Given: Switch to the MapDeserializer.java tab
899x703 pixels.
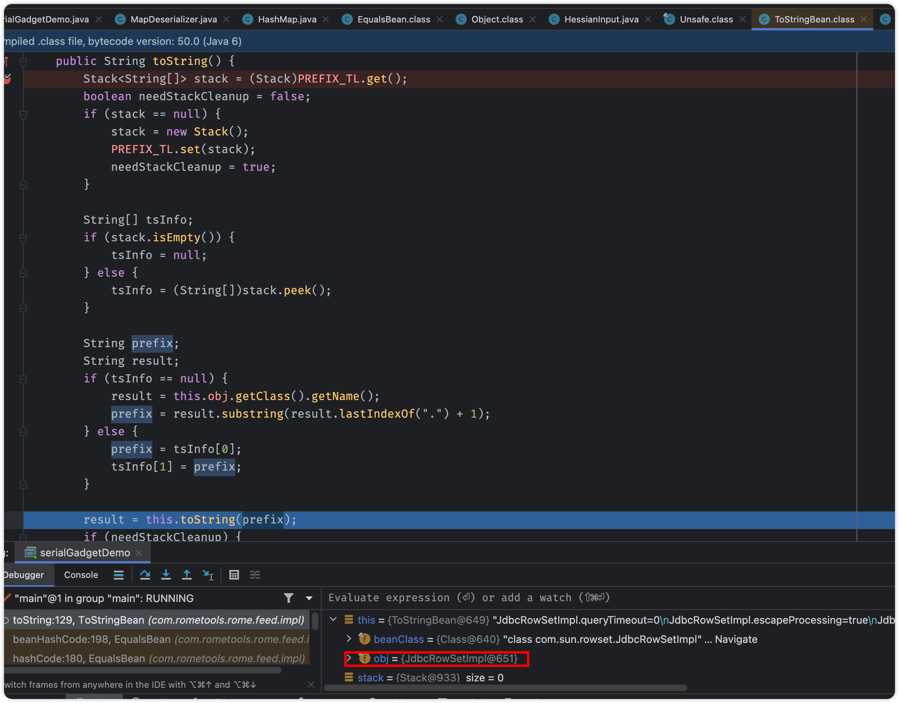Looking at the screenshot, I should click(x=173, y=19).
